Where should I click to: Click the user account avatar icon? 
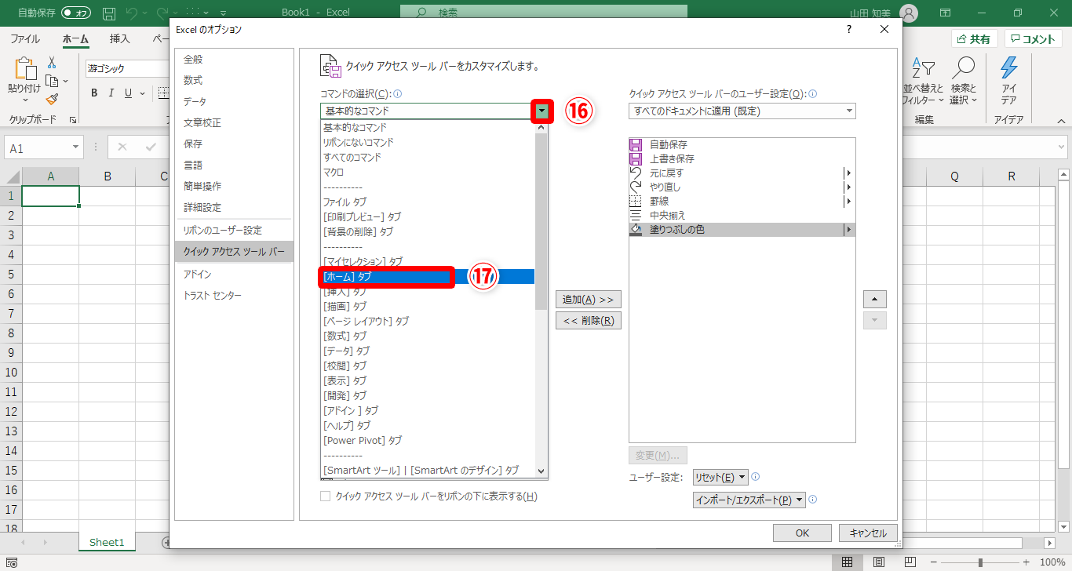[909, 13]
